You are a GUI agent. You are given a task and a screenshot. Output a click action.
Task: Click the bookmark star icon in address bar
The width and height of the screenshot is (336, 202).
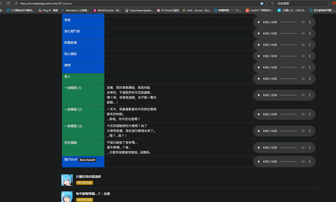(x=262, y=3)
